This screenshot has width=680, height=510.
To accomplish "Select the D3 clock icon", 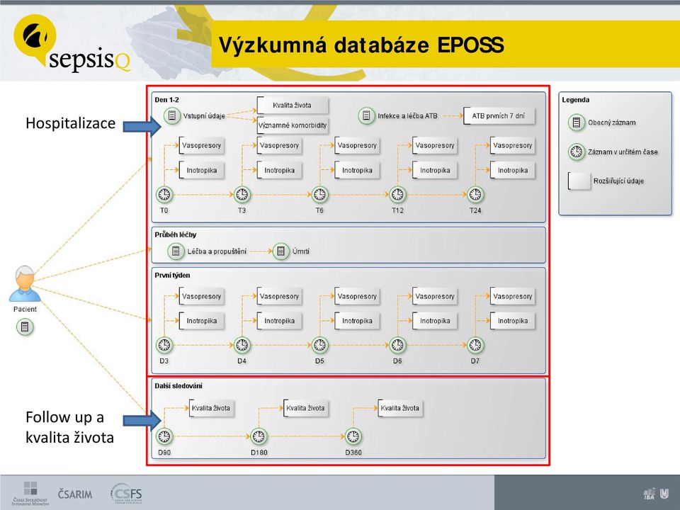I will pos(164,345).
